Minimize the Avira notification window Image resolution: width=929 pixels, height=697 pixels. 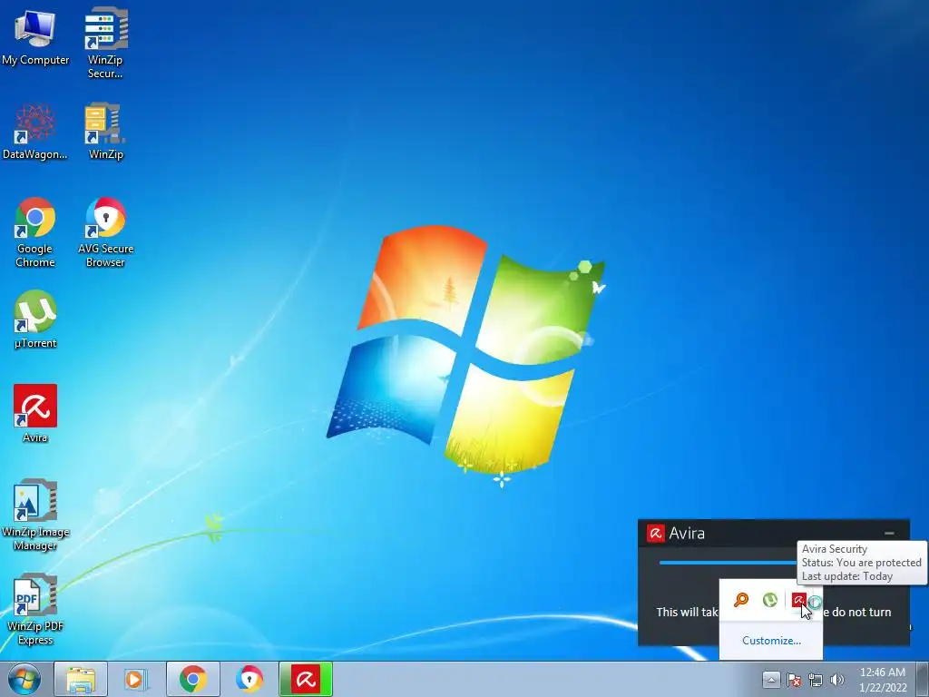(x=889, y=534)
